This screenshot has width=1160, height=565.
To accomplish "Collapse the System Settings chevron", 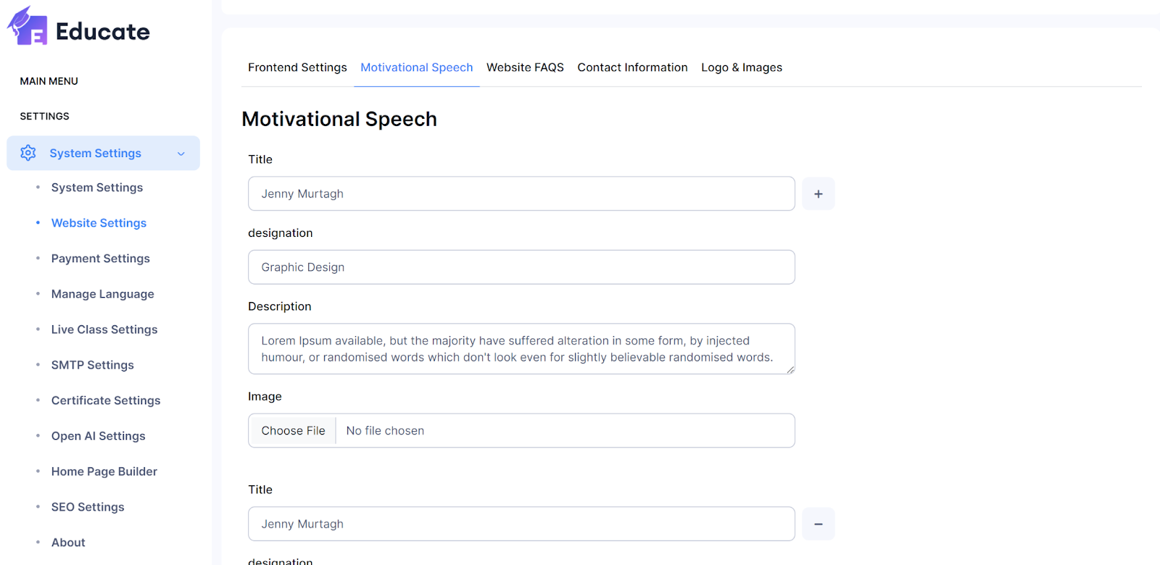I will pyautogui.click(x=181, y=154).
